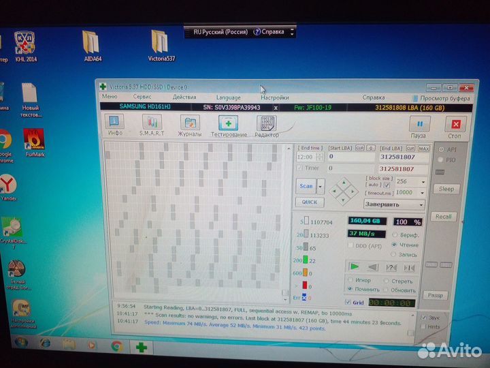490x368 pixels.
Task: Open the Завершить end-action dropdown
Action: tap(394, 204)
